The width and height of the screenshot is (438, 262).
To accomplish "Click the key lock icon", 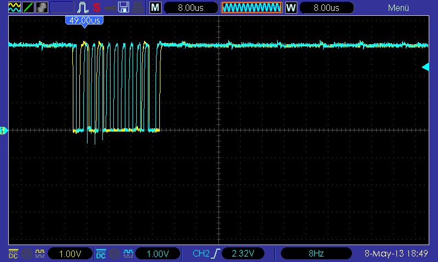I will tap(110, 8).
